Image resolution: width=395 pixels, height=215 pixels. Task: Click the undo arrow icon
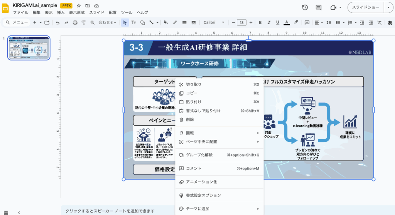pos(57,23)
